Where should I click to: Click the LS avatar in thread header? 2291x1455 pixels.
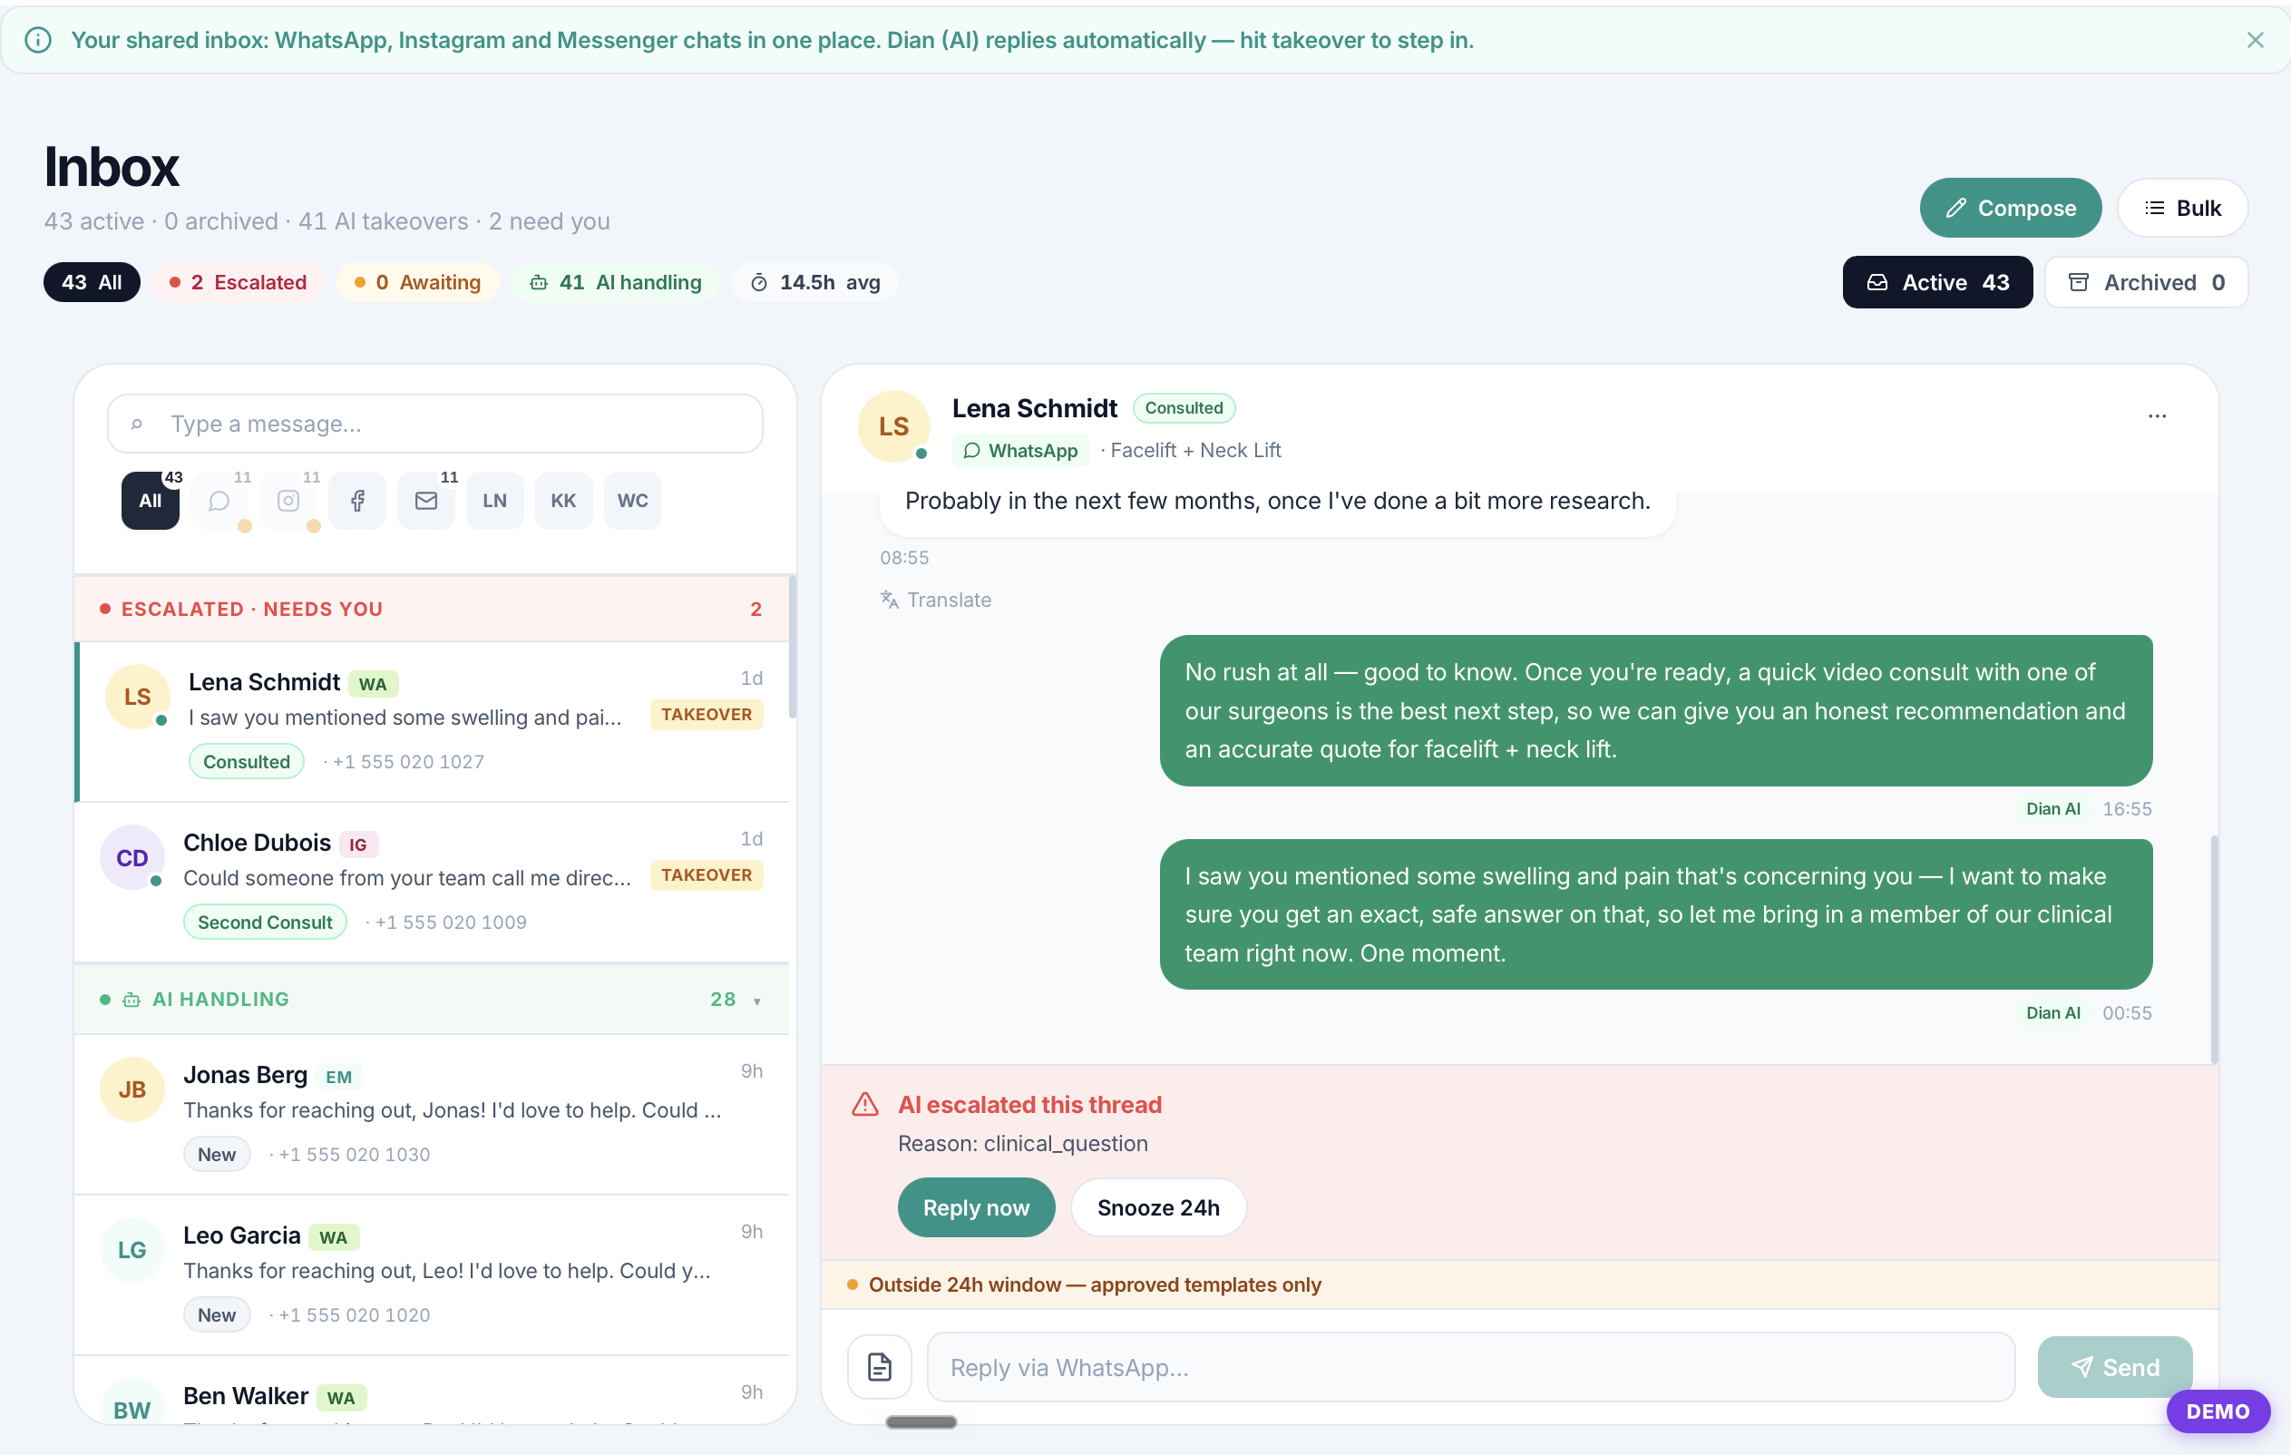tap(893, 426)
